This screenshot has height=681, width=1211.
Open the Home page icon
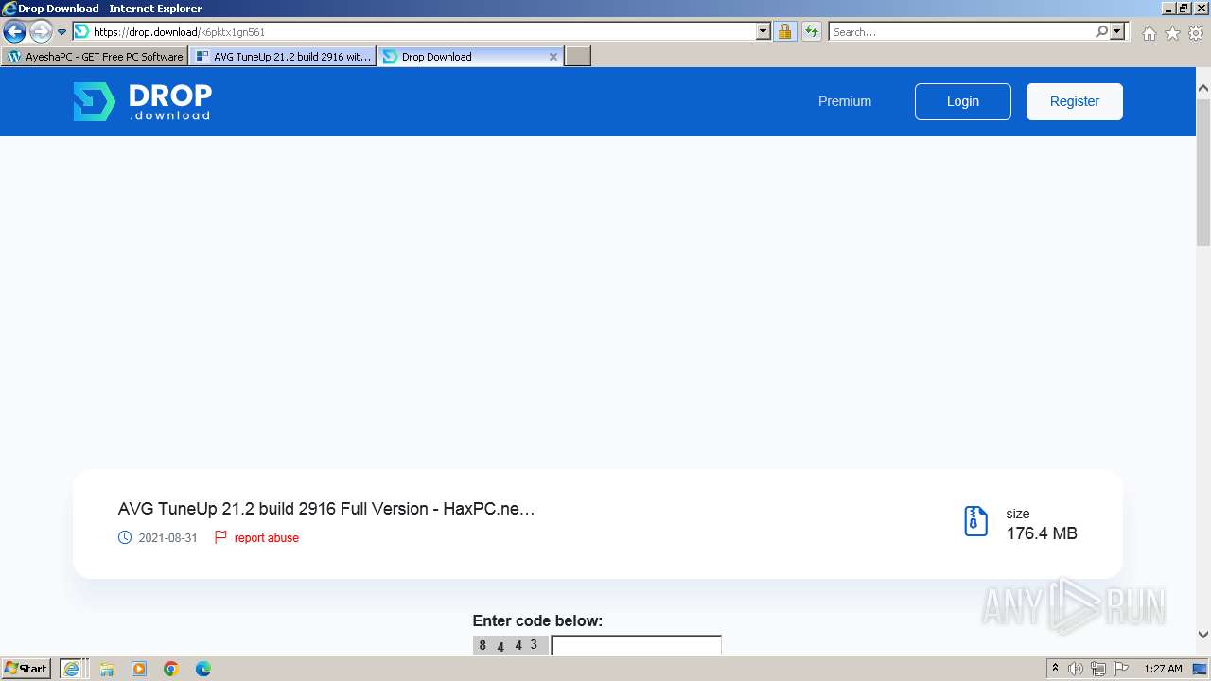(x=1149, y=33)
